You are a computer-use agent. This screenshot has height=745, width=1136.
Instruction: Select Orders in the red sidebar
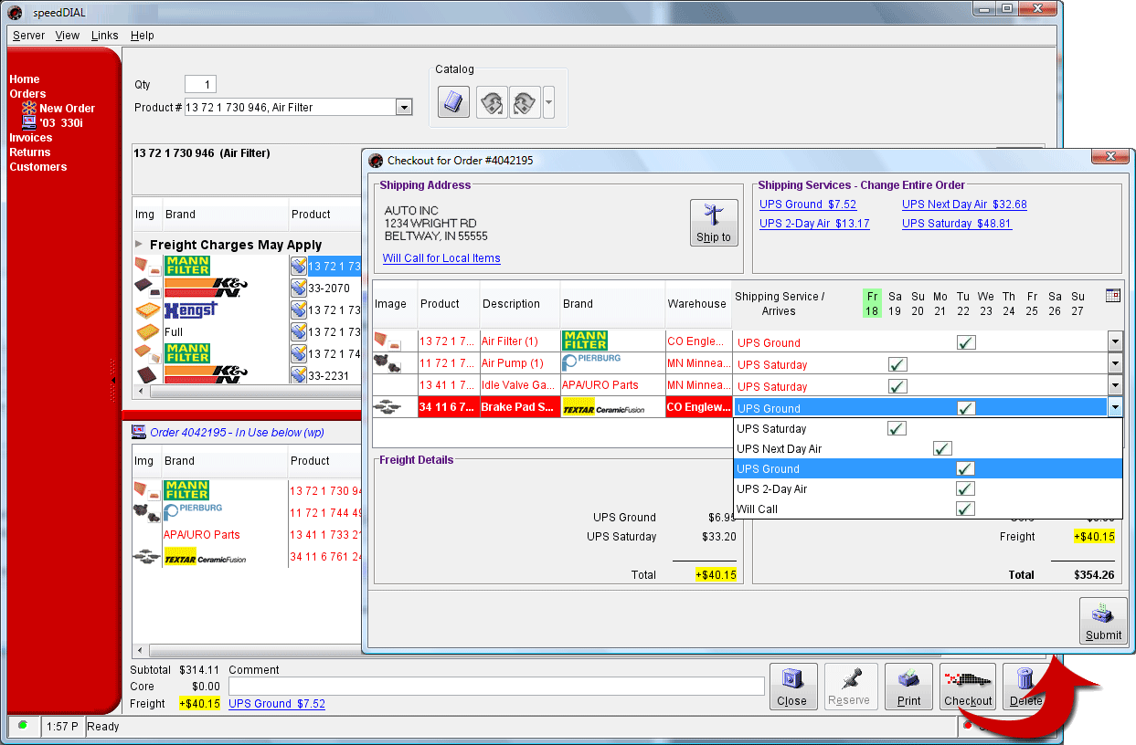[x=27, y=93]
